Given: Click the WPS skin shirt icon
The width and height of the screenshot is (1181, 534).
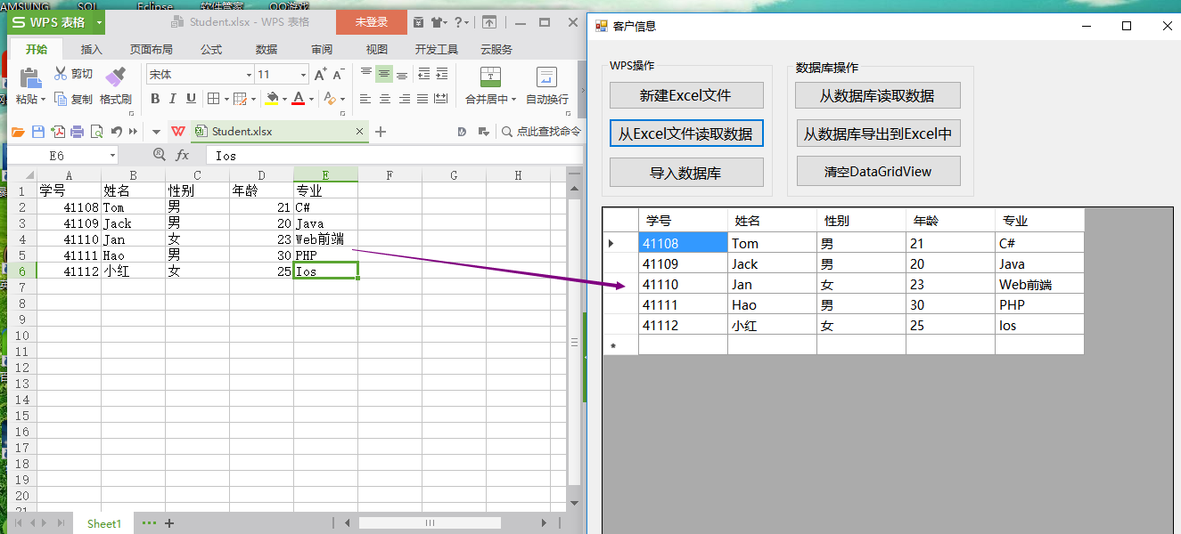Looking at the screenshot, I should click(x=438, y=22).
